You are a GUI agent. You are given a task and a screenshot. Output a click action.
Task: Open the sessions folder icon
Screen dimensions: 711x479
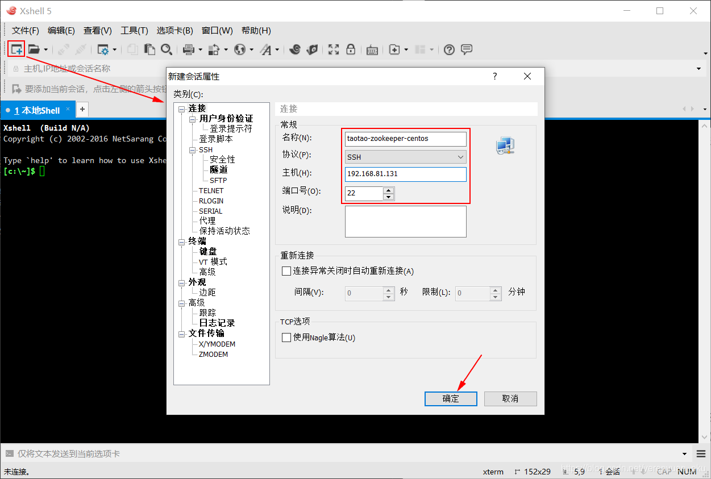(34, 49)
